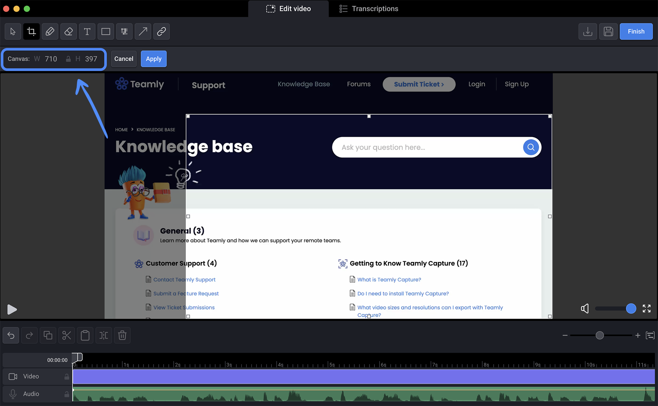Click the green Audio waveform track
The height and width of the screenshot is (406, 658).
[364, 394]
